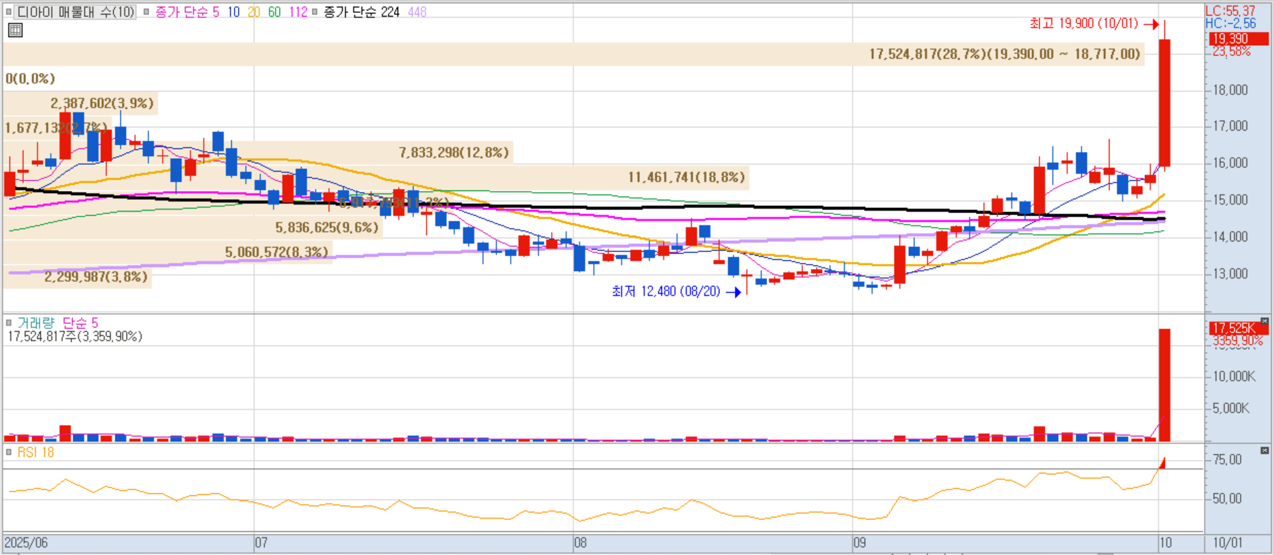Click the tall red volume bar for 10/01

tap(1164, 385)
